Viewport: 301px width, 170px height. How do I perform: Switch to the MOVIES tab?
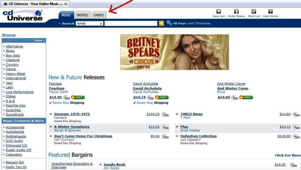(x=83, y=15)
